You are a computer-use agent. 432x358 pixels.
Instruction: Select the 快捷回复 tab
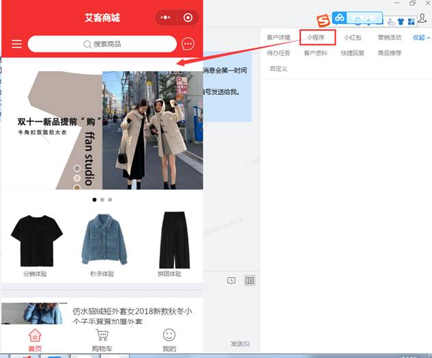[352, 53]
